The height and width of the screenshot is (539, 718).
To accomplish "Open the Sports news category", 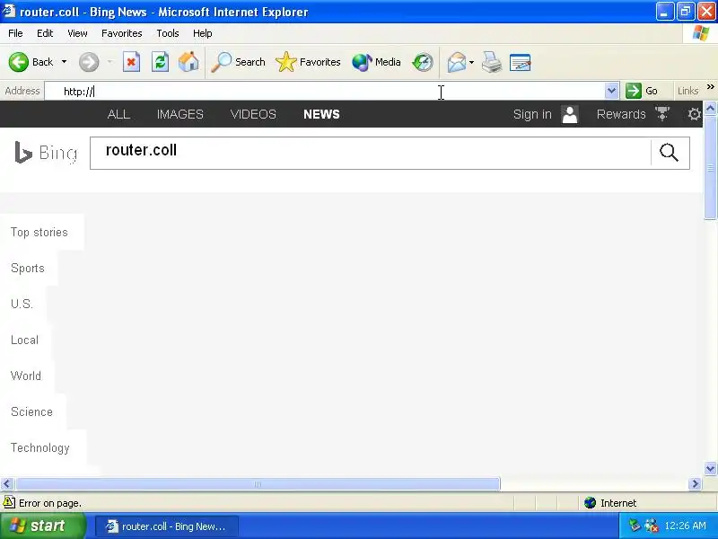I will click(x=28, y=268).
